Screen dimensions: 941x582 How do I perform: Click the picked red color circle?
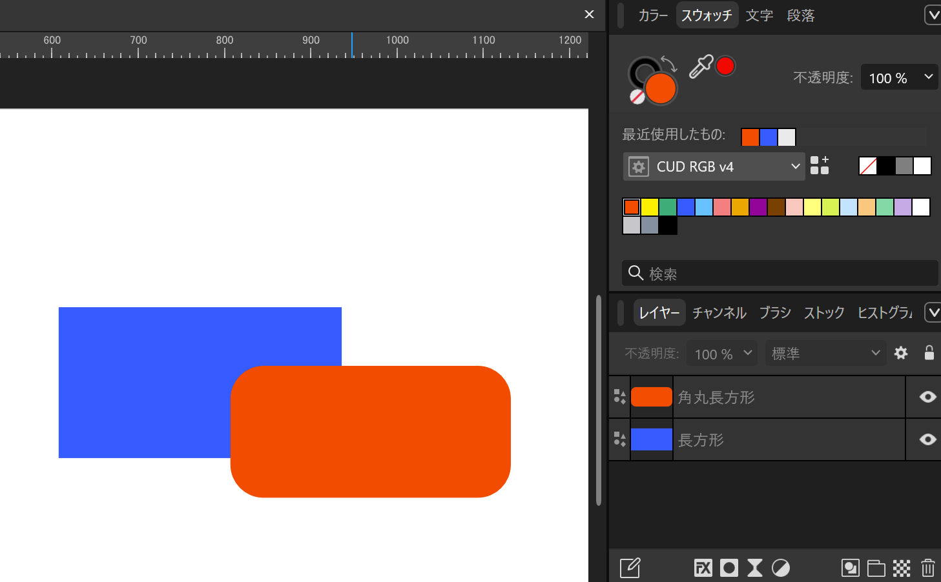(x=725, y=66)
